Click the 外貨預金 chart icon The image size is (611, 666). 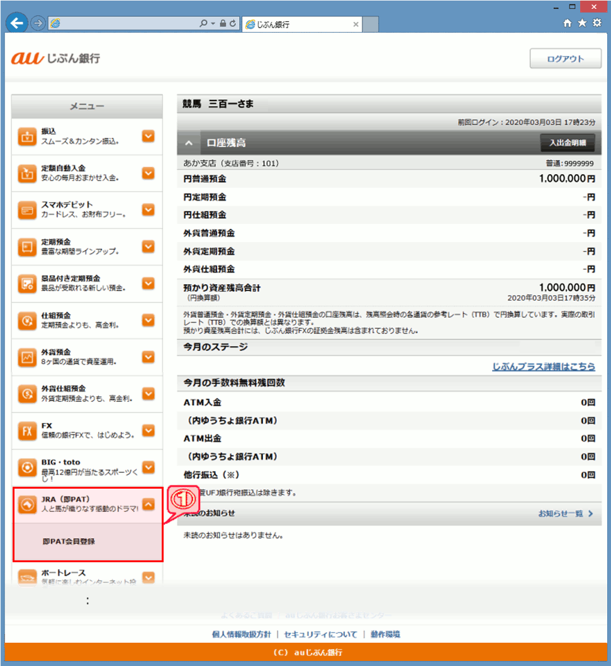pos(27,357)
